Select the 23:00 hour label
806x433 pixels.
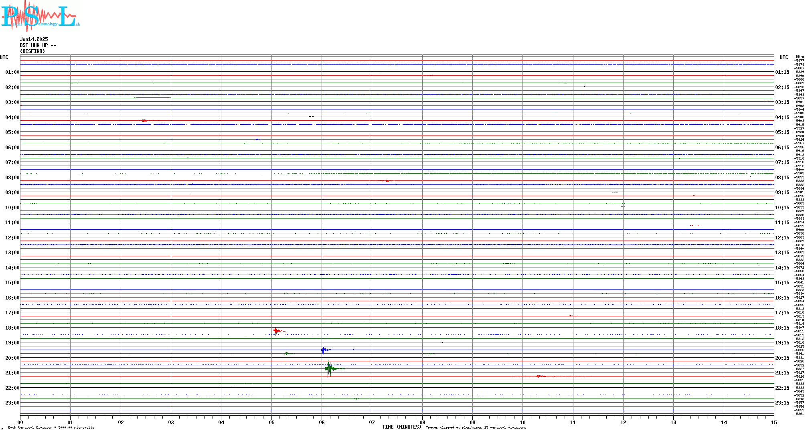(x=12, y=403)
